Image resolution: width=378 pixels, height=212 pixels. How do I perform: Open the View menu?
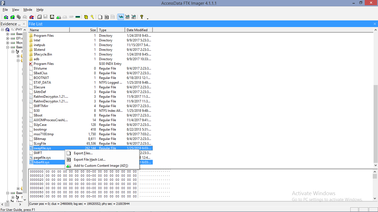[16, 10]
